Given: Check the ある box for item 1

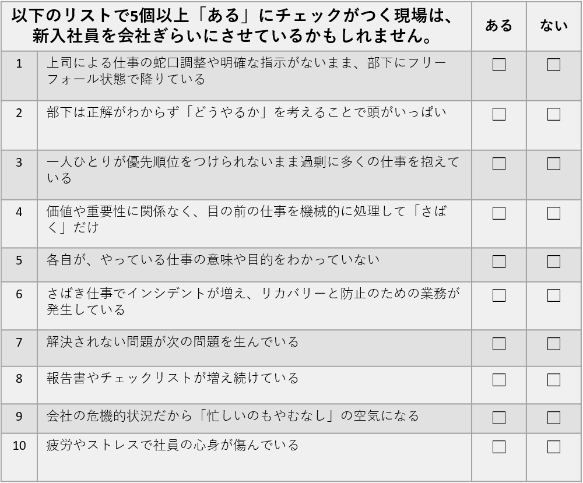Looking at the screenshot, I should pos(498,65).
